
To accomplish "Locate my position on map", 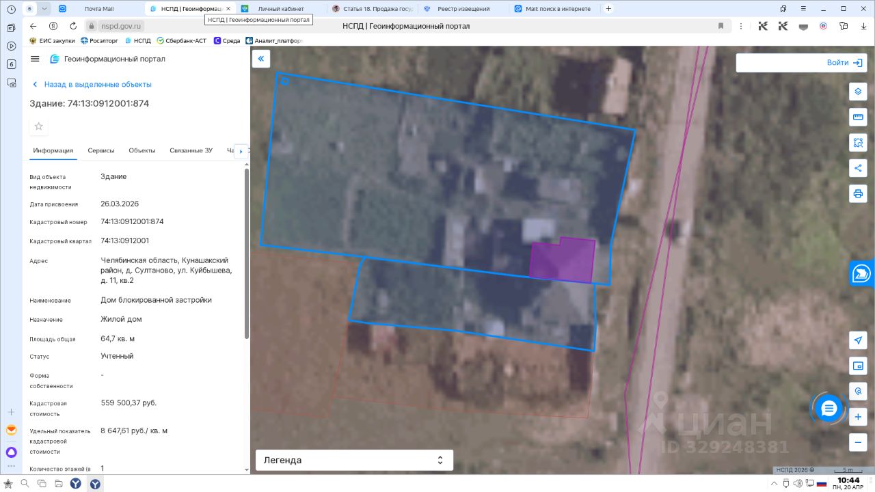I will 858,340.
